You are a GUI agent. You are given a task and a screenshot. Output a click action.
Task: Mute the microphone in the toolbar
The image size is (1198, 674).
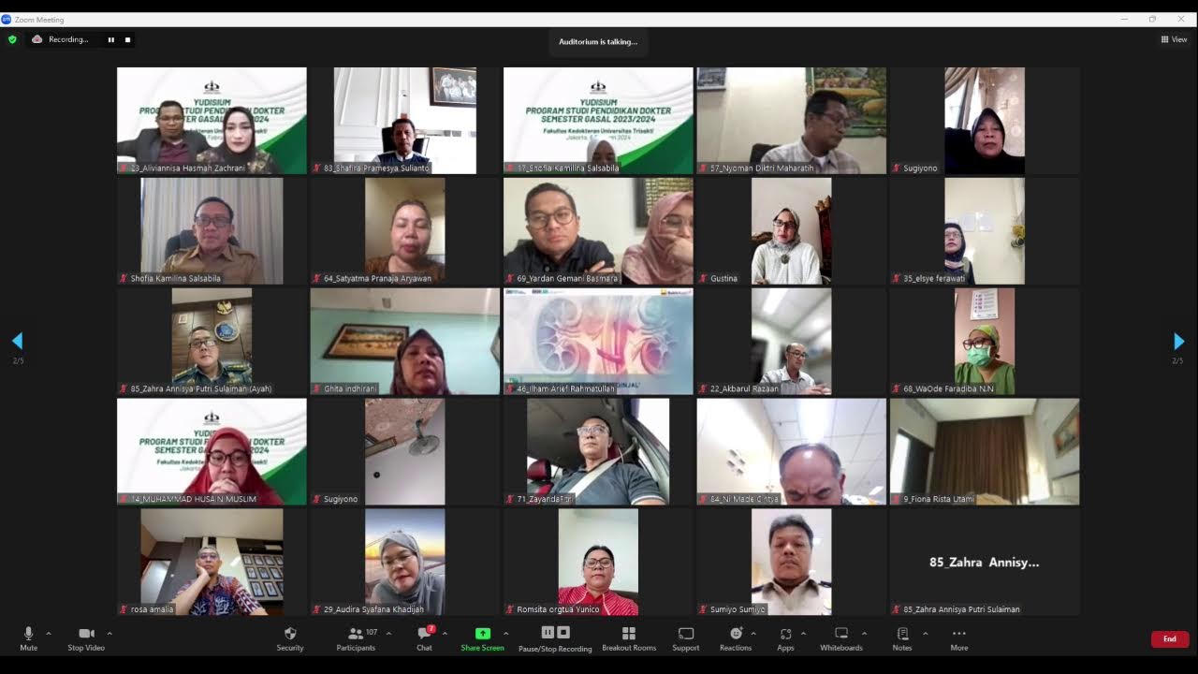28,637
